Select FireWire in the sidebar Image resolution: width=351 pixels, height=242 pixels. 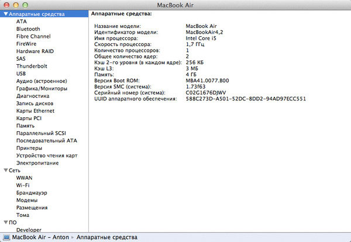(x=26, y=44)
